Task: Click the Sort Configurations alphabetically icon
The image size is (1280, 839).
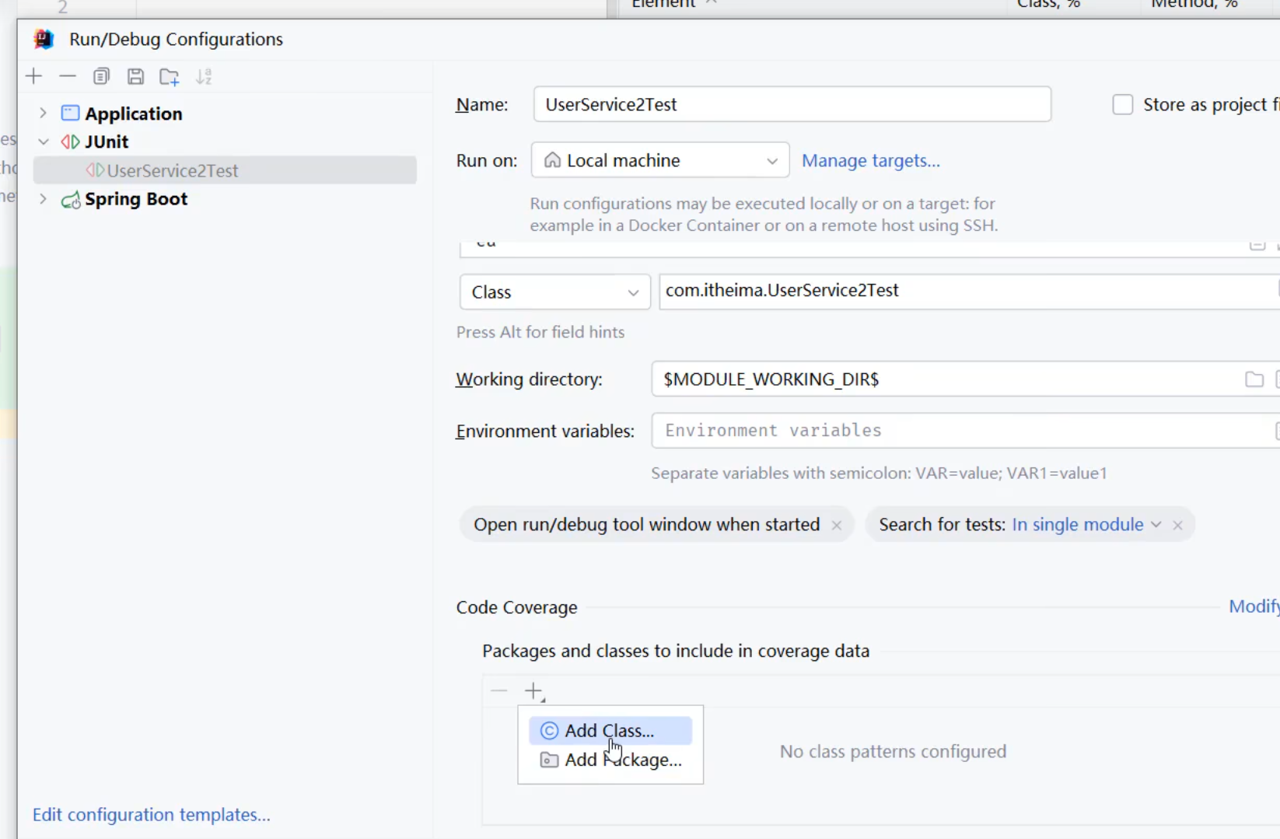Action: tap(204, 76)
